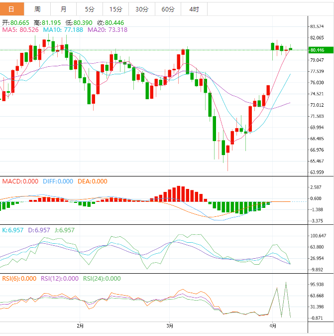Click the MACD:0.000 indicator label

tap(20, 181)
